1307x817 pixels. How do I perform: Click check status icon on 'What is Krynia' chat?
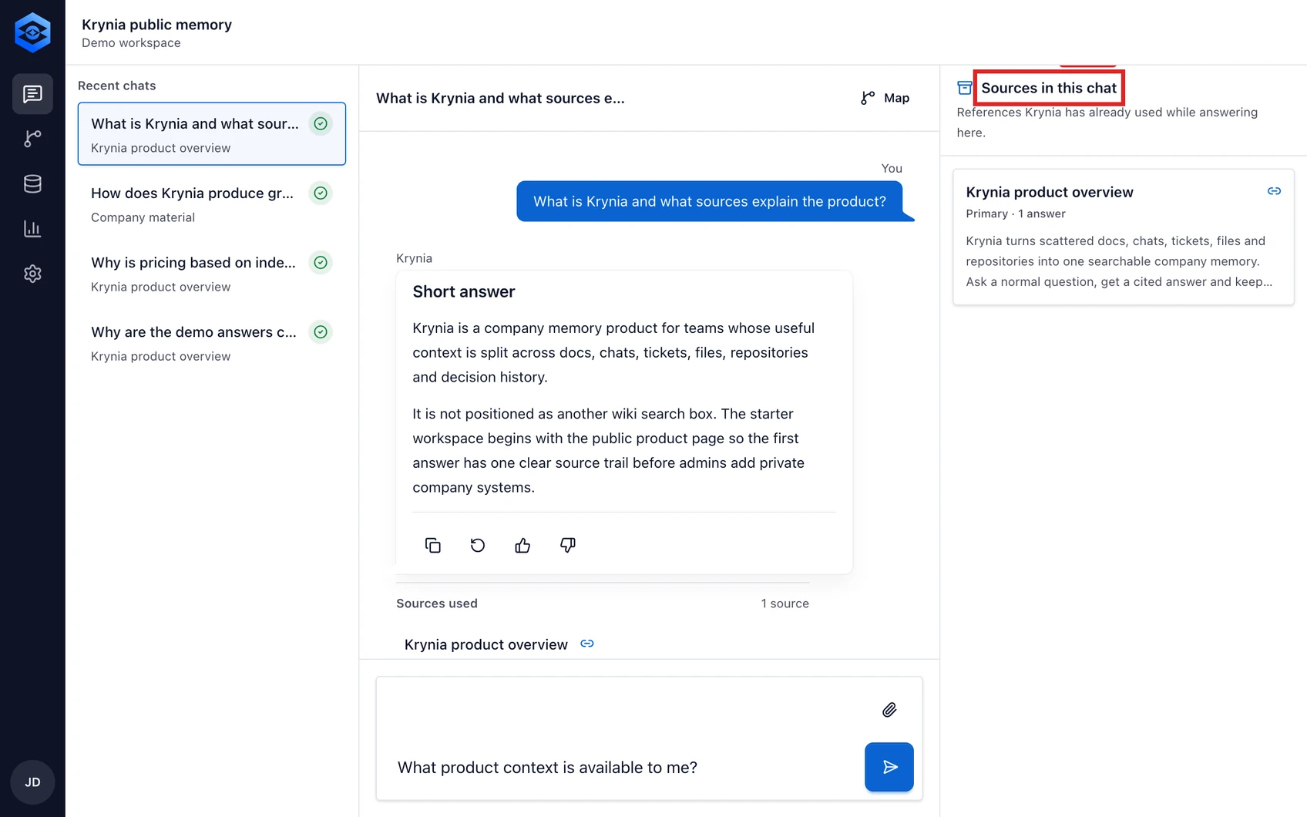(x=321, y=123)
